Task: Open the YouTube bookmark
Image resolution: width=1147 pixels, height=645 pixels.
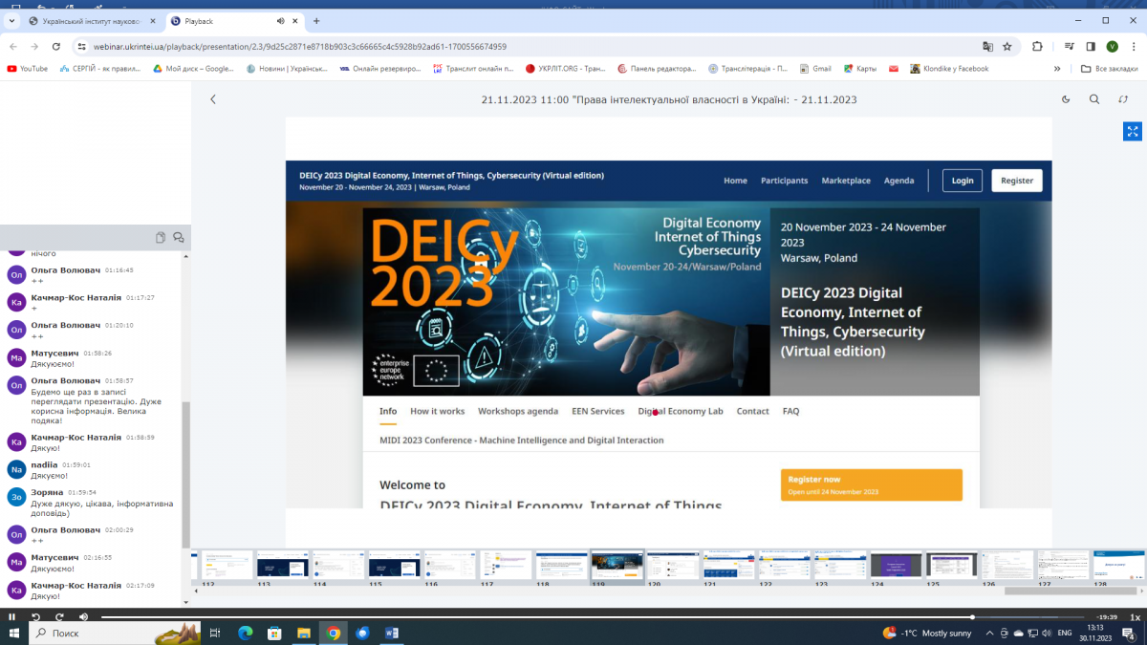Action: (x=27, y=69)
